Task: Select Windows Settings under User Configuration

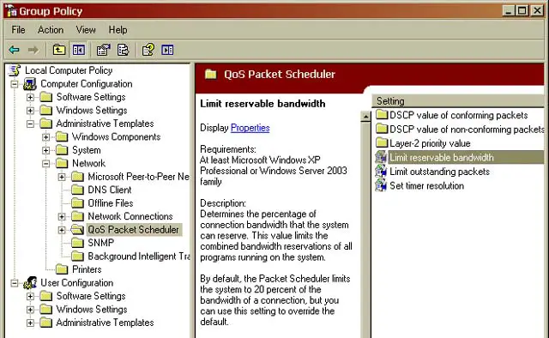Action: pyautogui.click(x=92, y=310)
